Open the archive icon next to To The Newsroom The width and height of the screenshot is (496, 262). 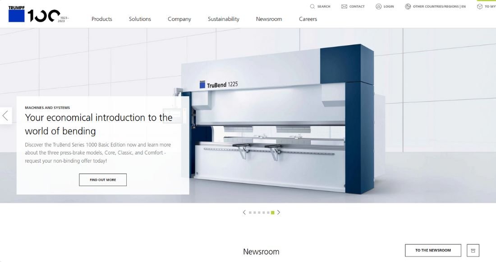tap(473, 250)
